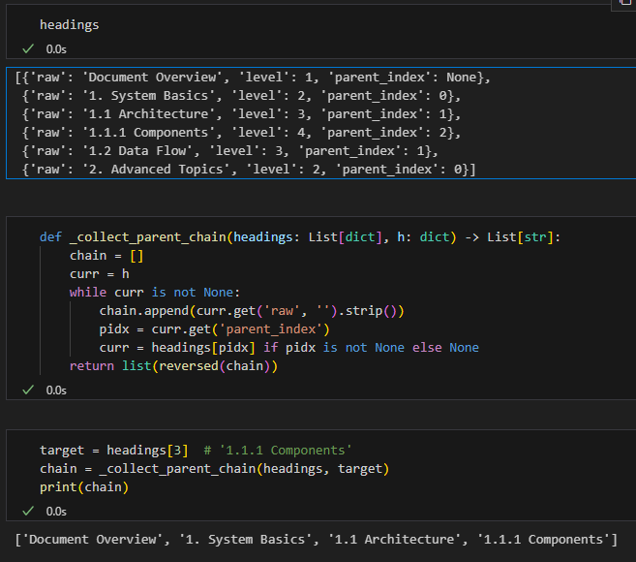Click the output row '1.1.1 Components' with parent_index 2
This screenshot has width=636, height=562.
241,133
